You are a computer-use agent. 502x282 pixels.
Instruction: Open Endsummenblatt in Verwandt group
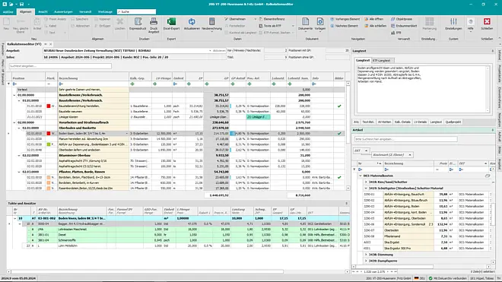404,26
